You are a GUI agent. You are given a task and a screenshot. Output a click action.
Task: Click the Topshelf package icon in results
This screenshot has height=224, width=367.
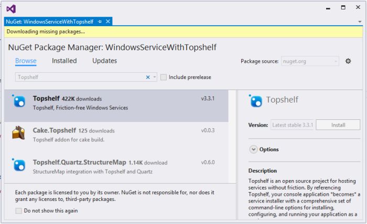coord(19,101)
